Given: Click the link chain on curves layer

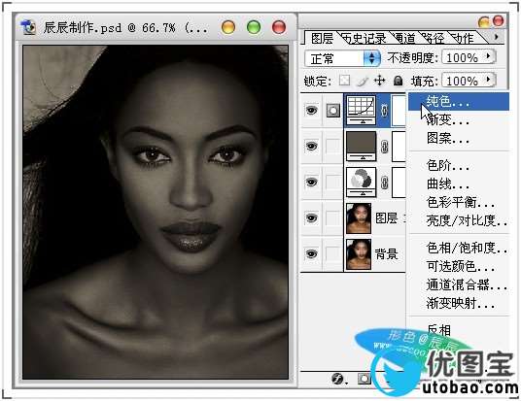Looking at the screenshot, I should (384, 111).
